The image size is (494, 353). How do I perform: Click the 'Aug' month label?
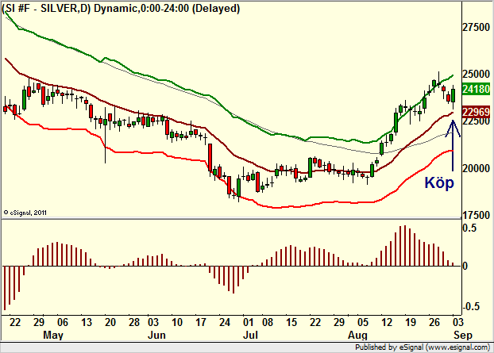(x=357, y=335)
